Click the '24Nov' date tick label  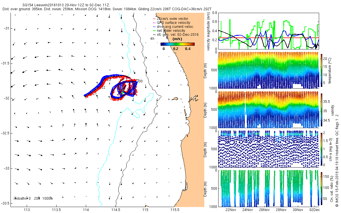click(248, 210)
